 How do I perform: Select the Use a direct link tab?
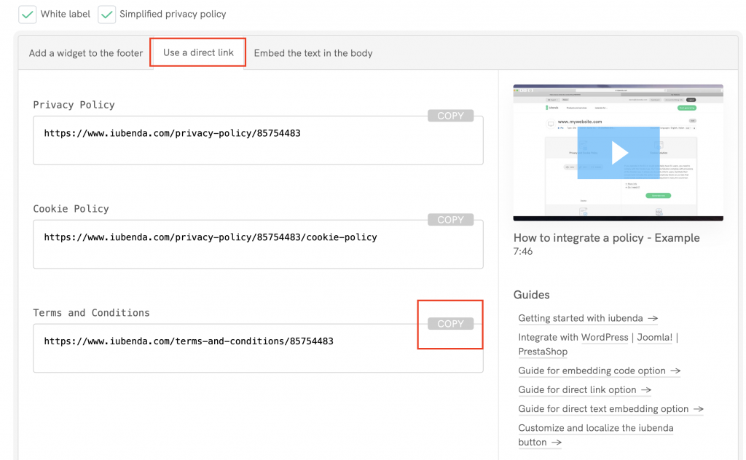pos(198,52)
